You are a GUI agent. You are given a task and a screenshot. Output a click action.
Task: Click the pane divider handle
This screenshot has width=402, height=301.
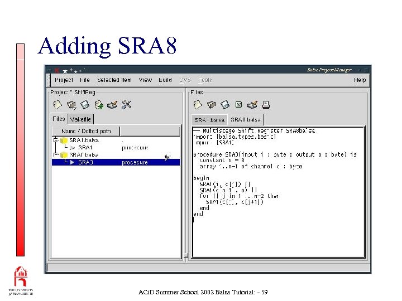[x=186, y=255]
